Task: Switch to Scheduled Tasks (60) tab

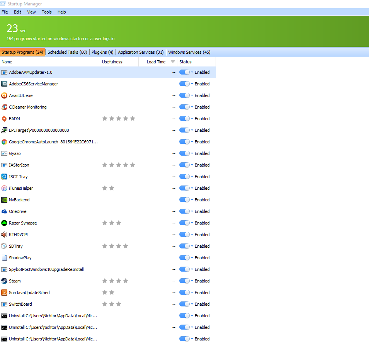Action: 67,52
